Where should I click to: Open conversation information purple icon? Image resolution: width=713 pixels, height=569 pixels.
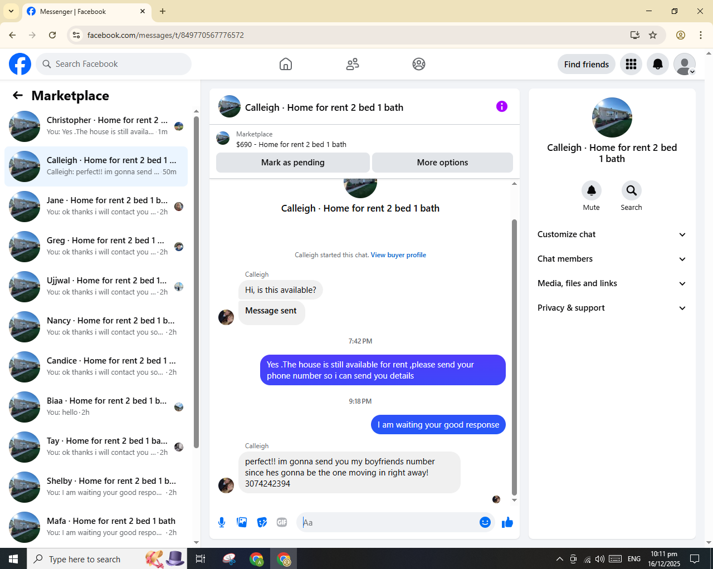pos(502,106)
